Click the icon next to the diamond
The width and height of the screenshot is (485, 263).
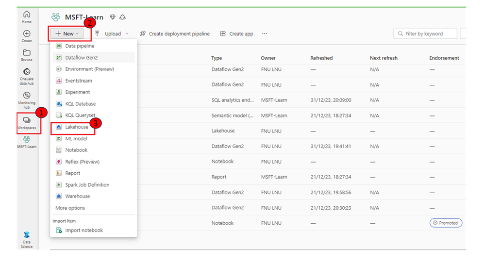coord(122,17)
